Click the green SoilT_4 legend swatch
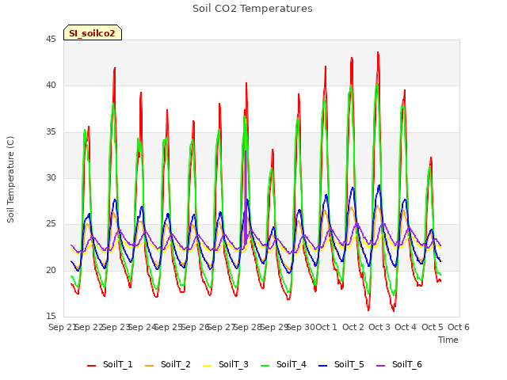Screen dimensions: 507x380 (265, 366)
